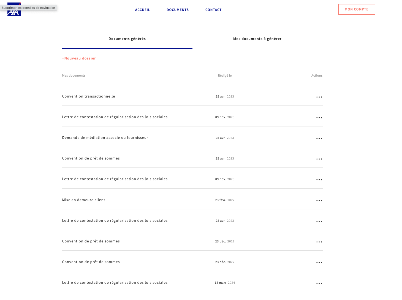This screenshot has width=402, height=300.
Task: Open actions for Convention de prêt dated 25 avr. 2023
Action: point(319,159)
